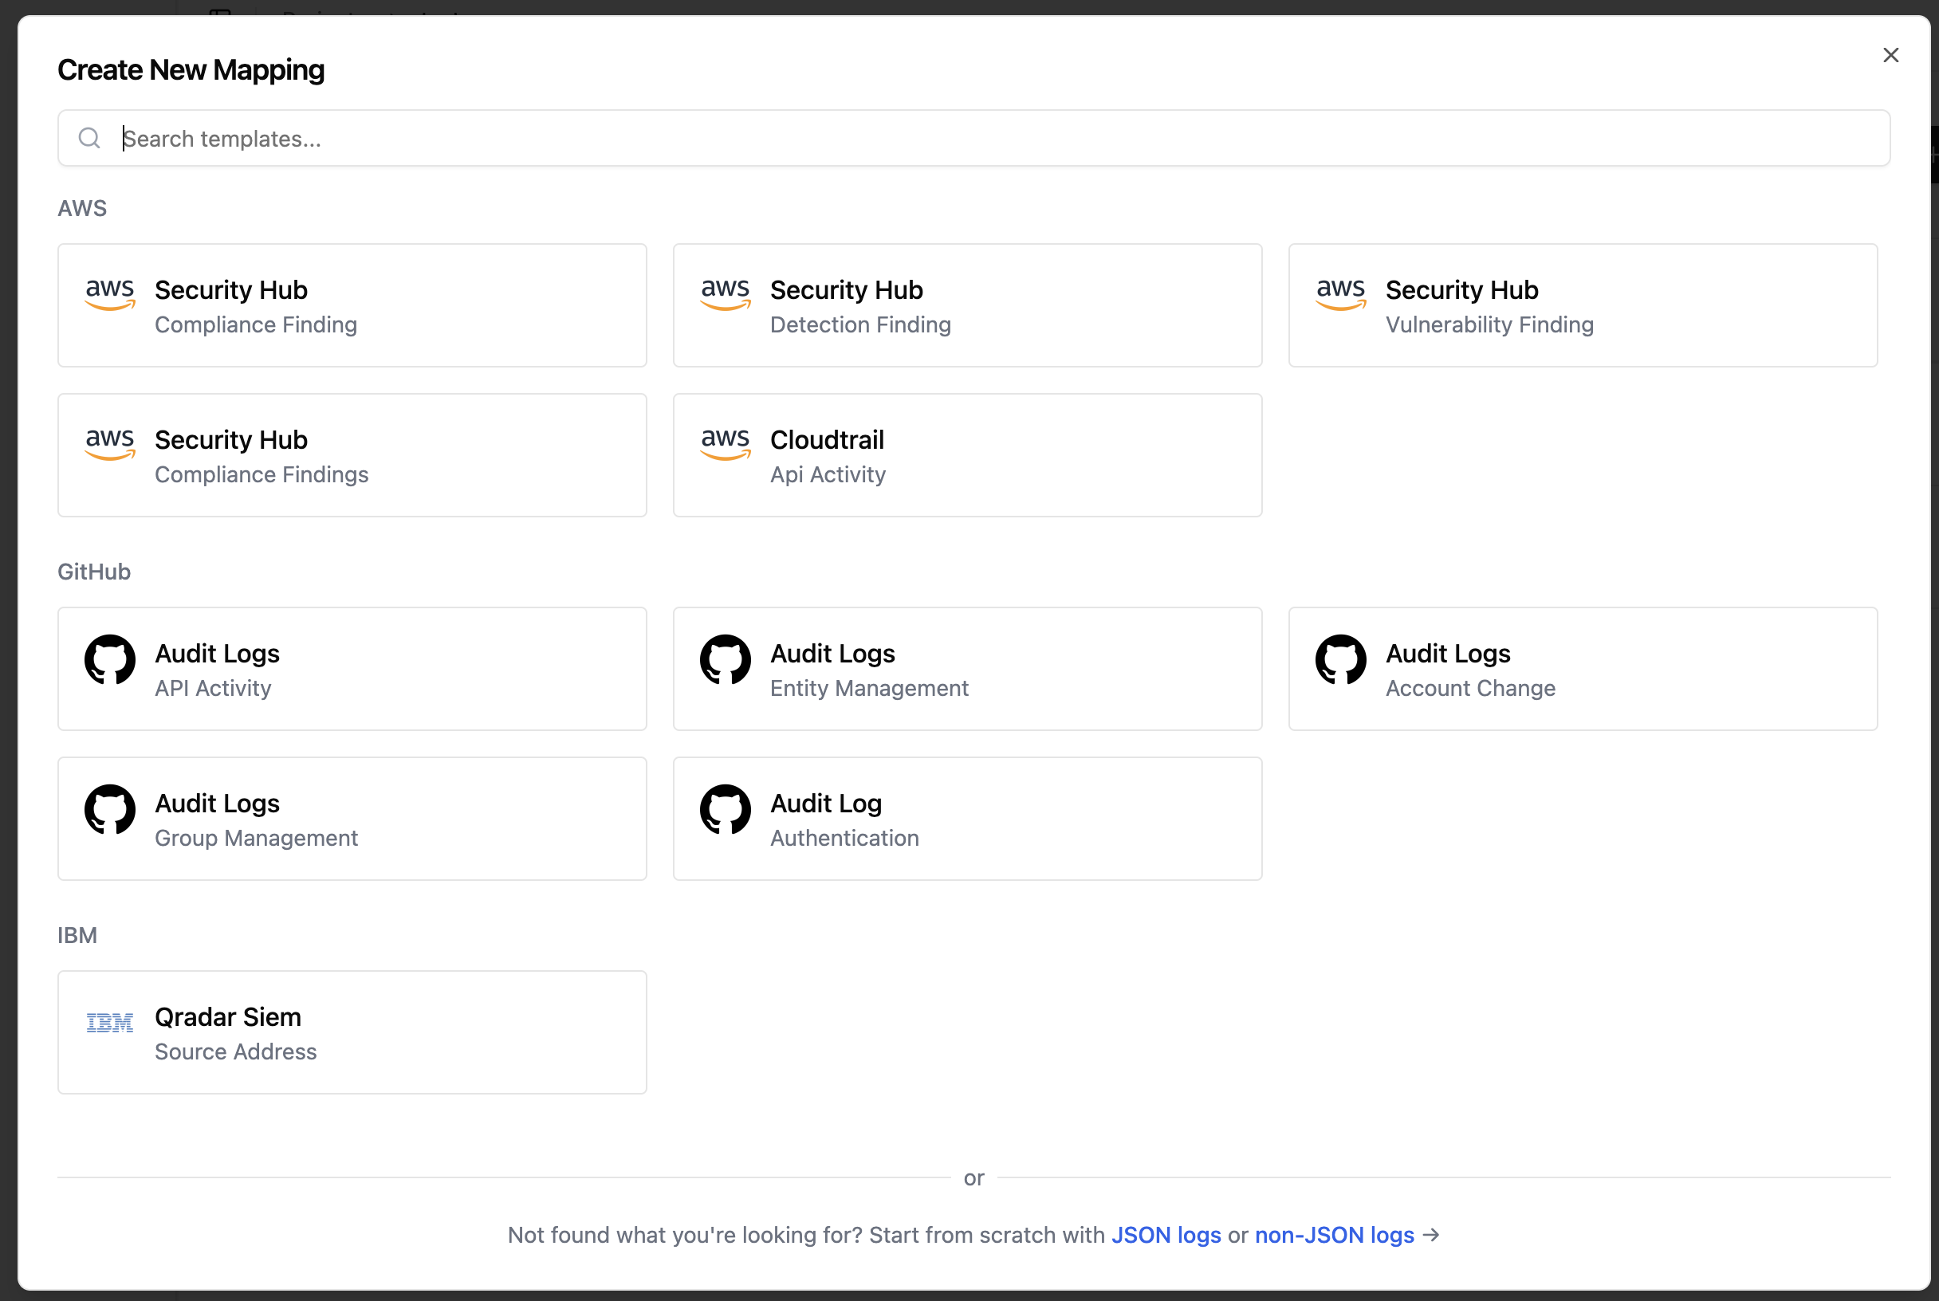
Task: Select Security Hub Compliance Findings template
Action: coord(352,455)
